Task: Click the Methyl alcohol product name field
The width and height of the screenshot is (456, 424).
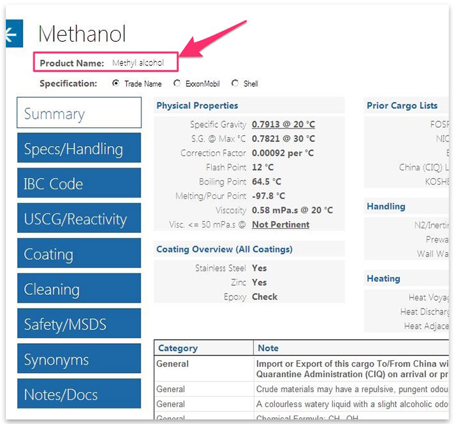Action: (x=137, y=63)
